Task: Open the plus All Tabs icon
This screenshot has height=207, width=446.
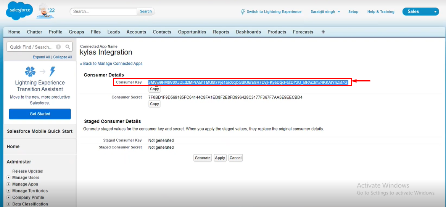Action: pyautogui.click(x=323, y=32)
